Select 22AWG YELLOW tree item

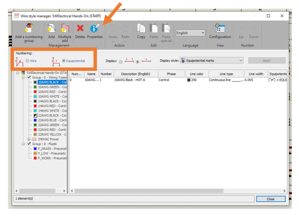point(52,134)
